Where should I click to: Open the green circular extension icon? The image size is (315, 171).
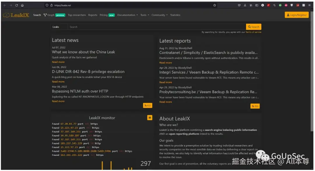[280, 6]
